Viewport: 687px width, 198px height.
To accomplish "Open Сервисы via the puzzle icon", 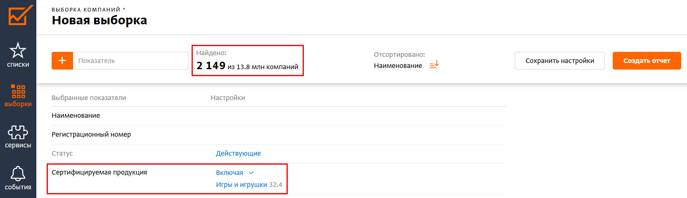I will [x=18, y=133].
